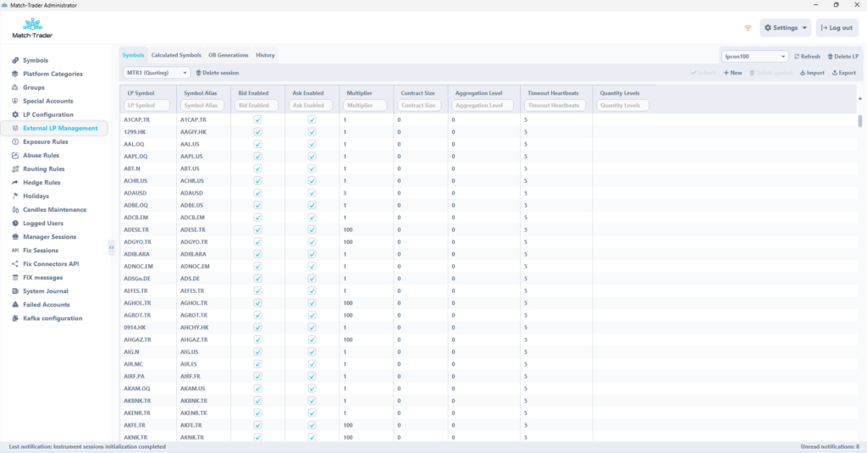Click the Refresh icon next to the LP selector
This screenshot has height=453, width=867.
pos(798,57)
